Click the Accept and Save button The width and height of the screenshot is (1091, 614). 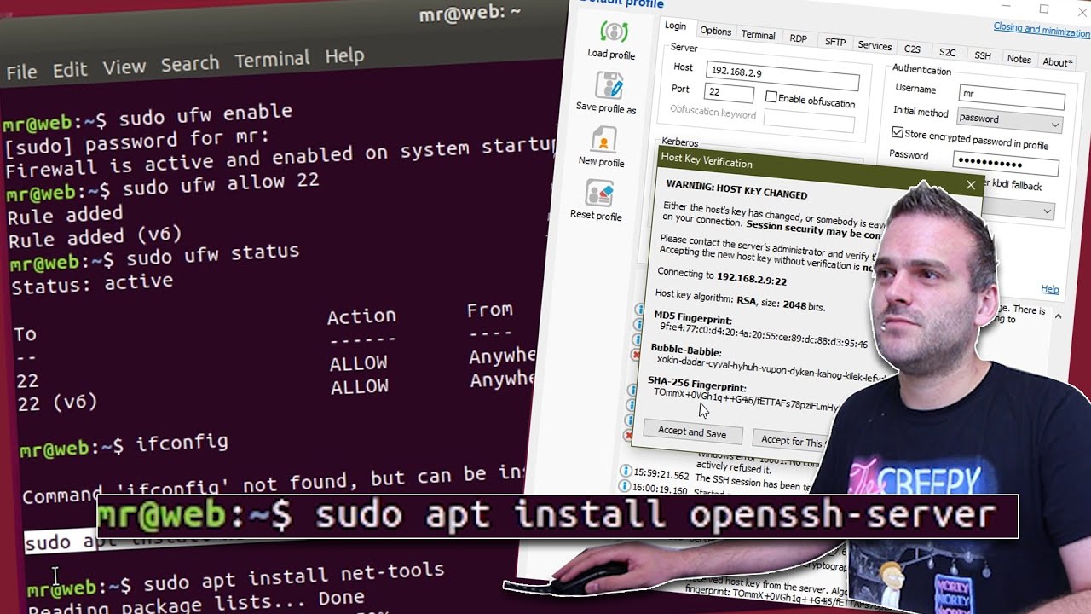click(x=692, y=433)
